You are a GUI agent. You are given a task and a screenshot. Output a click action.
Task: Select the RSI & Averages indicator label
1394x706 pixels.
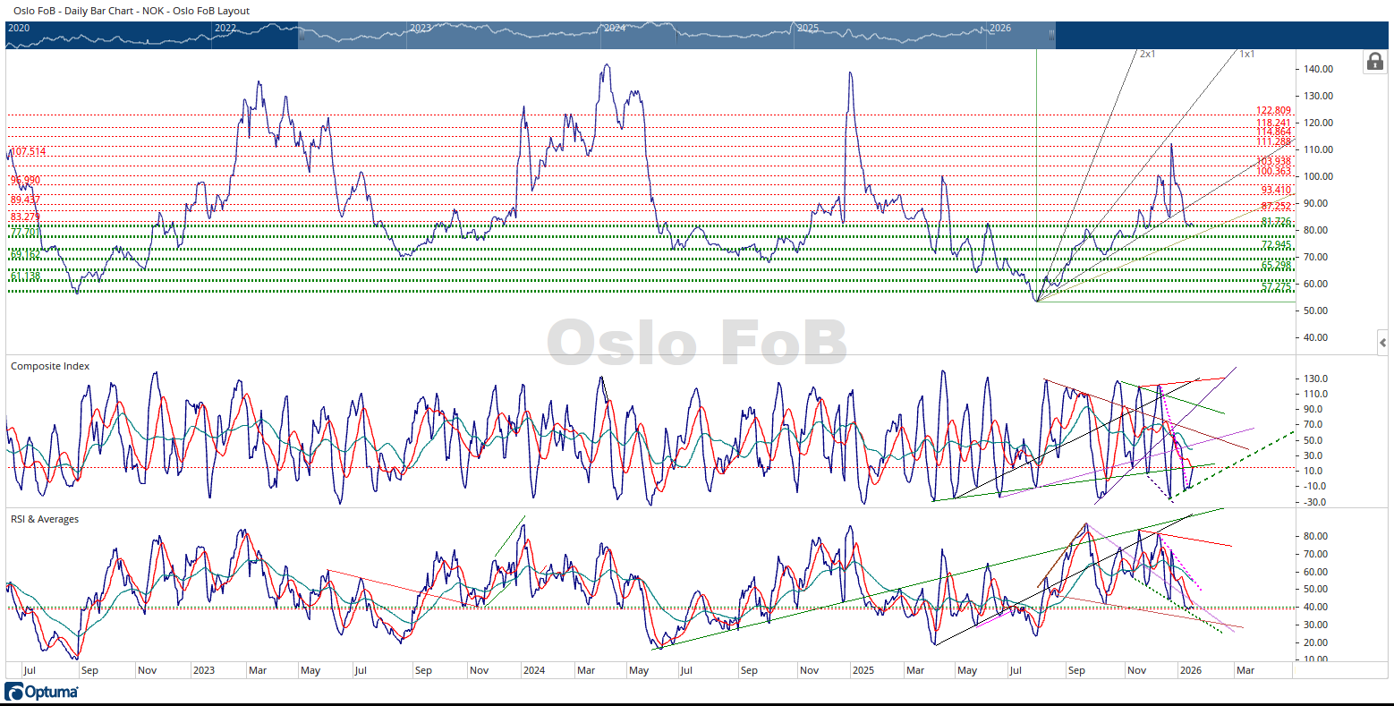(x=45, y=519)
